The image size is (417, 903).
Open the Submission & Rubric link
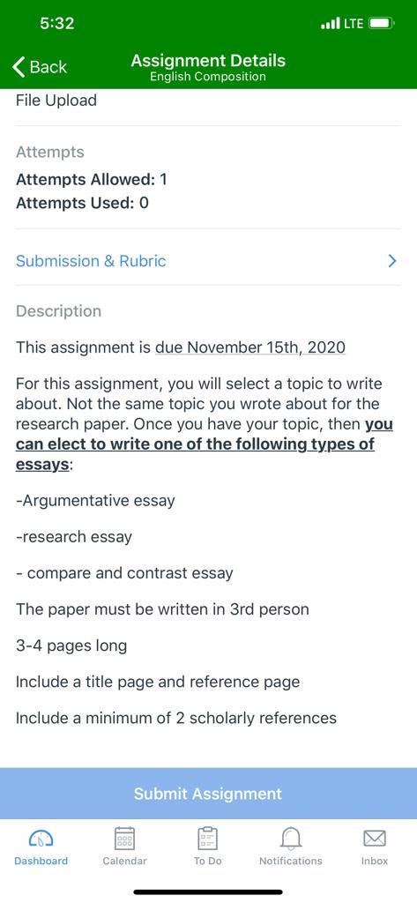[91, 261]
